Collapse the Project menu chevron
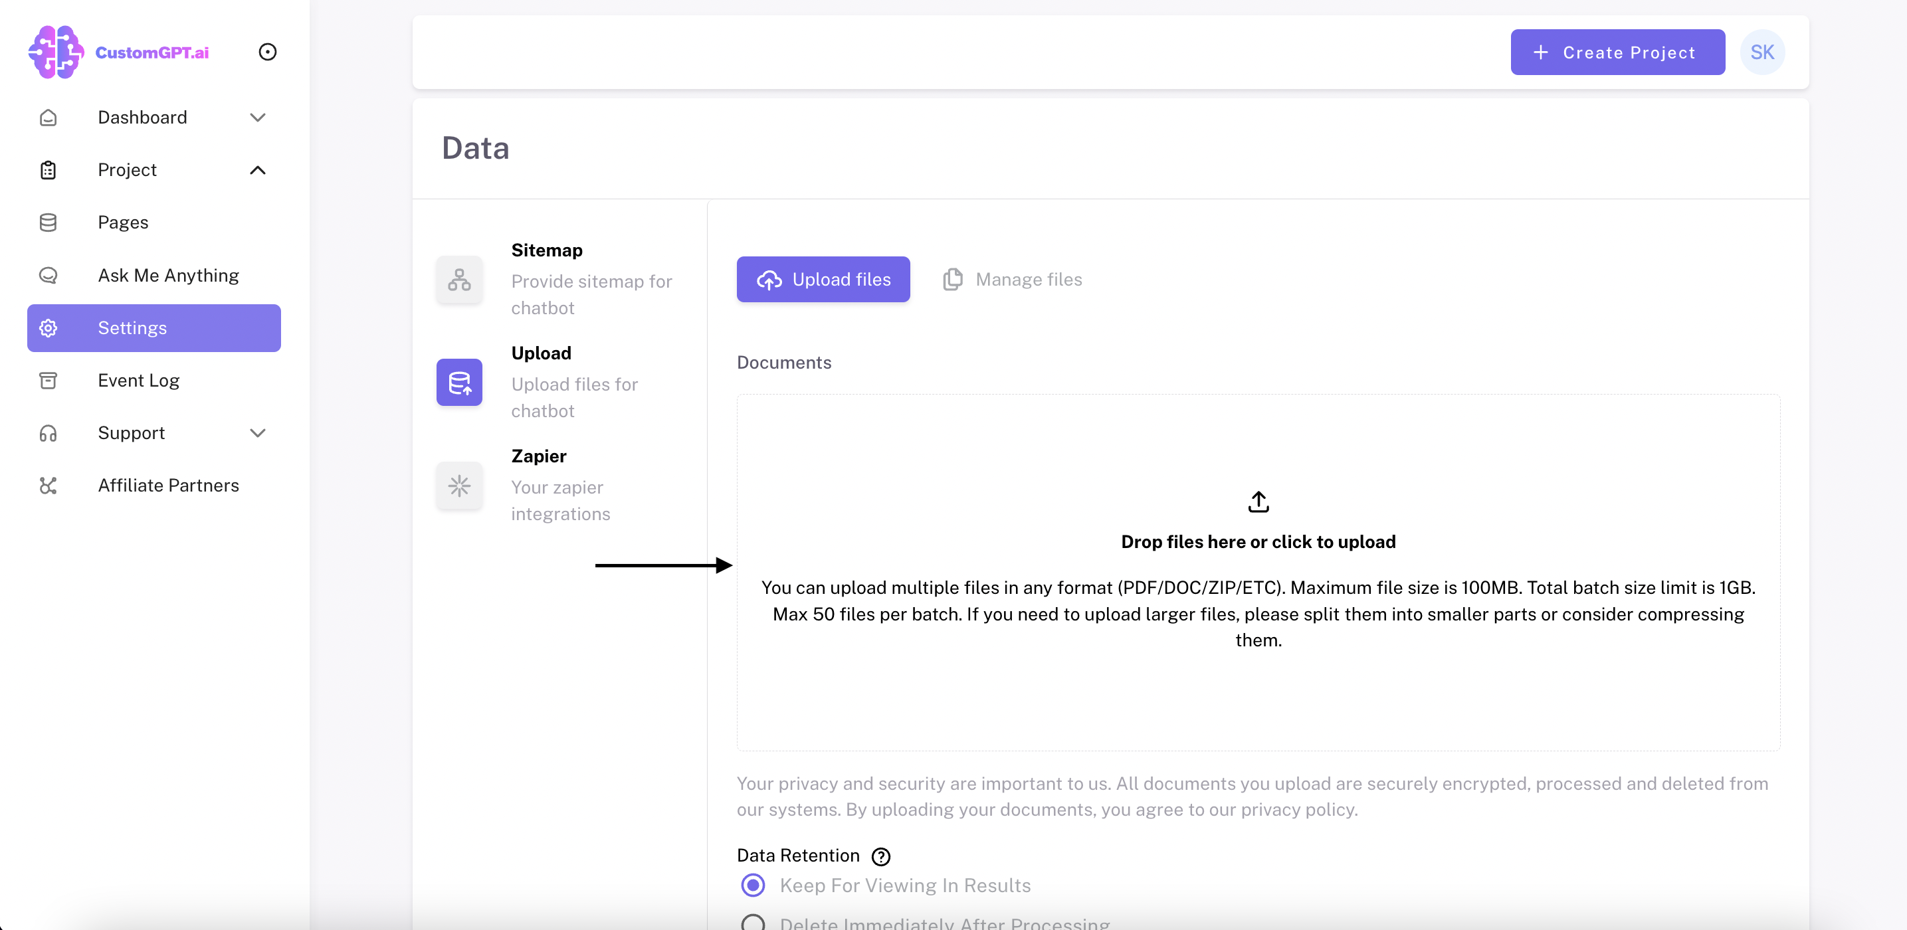Viewport: 1907px width, 930px height. 257,170
